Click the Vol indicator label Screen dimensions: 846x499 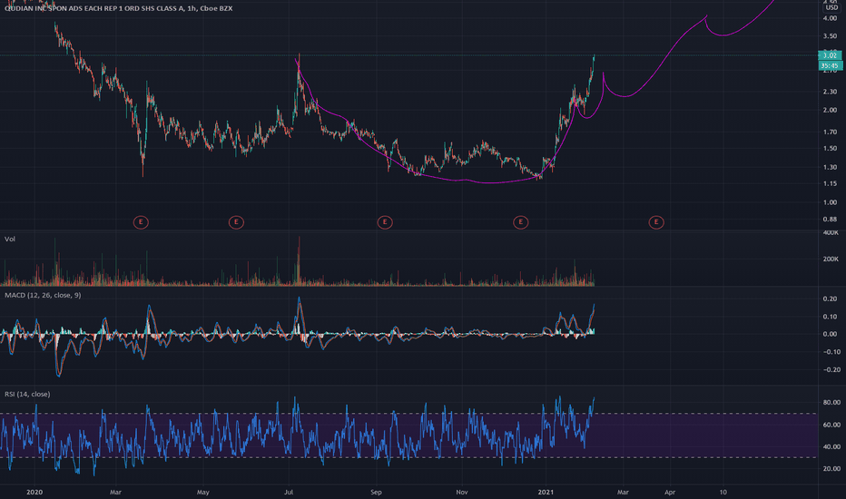[x=10, y=239]
